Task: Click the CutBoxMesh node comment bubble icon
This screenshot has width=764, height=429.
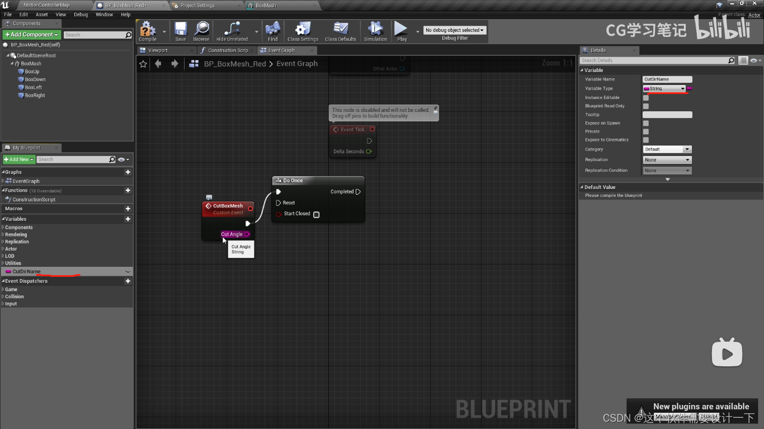Action: click(x=209, y=197)
